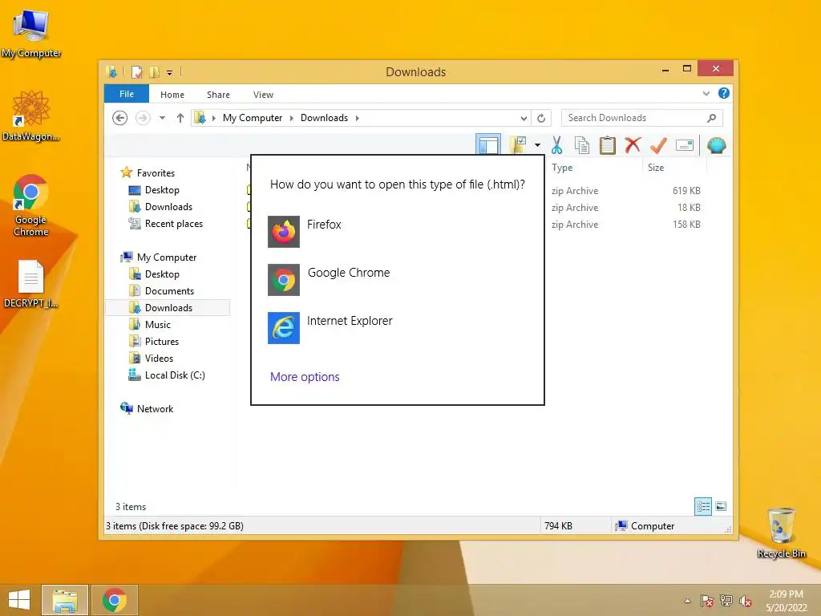Open the Windows Start button
Image resolution: width=821 pixels, height=616 pixels.
[x=19, y=600]
